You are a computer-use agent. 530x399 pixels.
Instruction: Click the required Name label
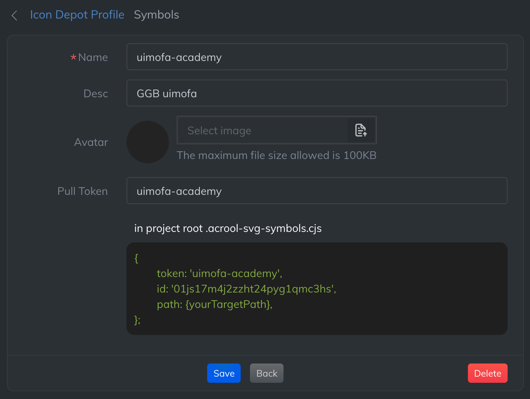pos(93,57)
